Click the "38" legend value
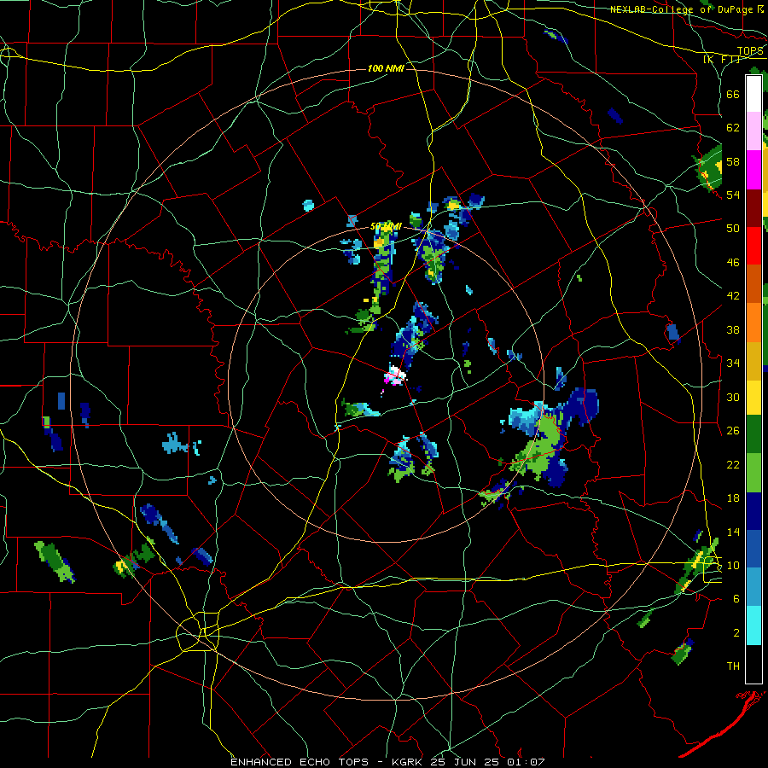 tap(733, 329)
